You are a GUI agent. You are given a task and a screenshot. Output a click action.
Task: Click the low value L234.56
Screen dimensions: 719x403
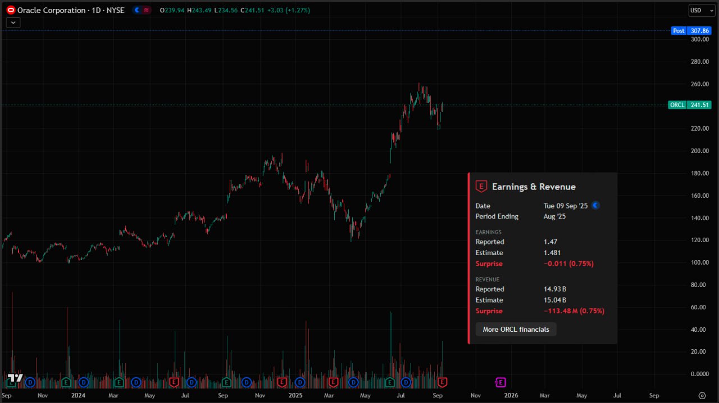click(x=227, y=10)
